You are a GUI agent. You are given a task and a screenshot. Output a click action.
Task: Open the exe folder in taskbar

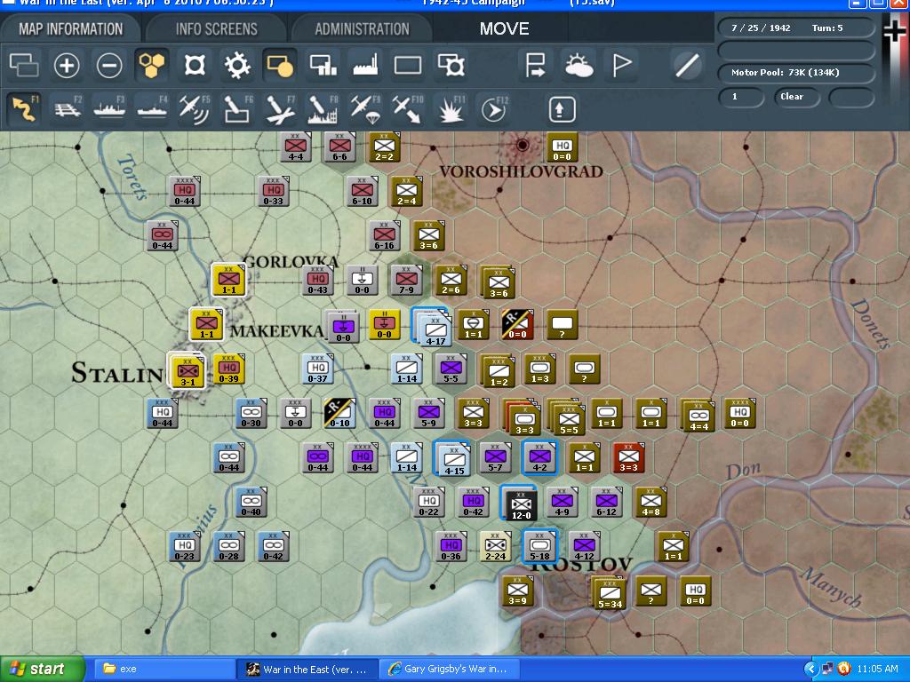(x=164, y=669)
